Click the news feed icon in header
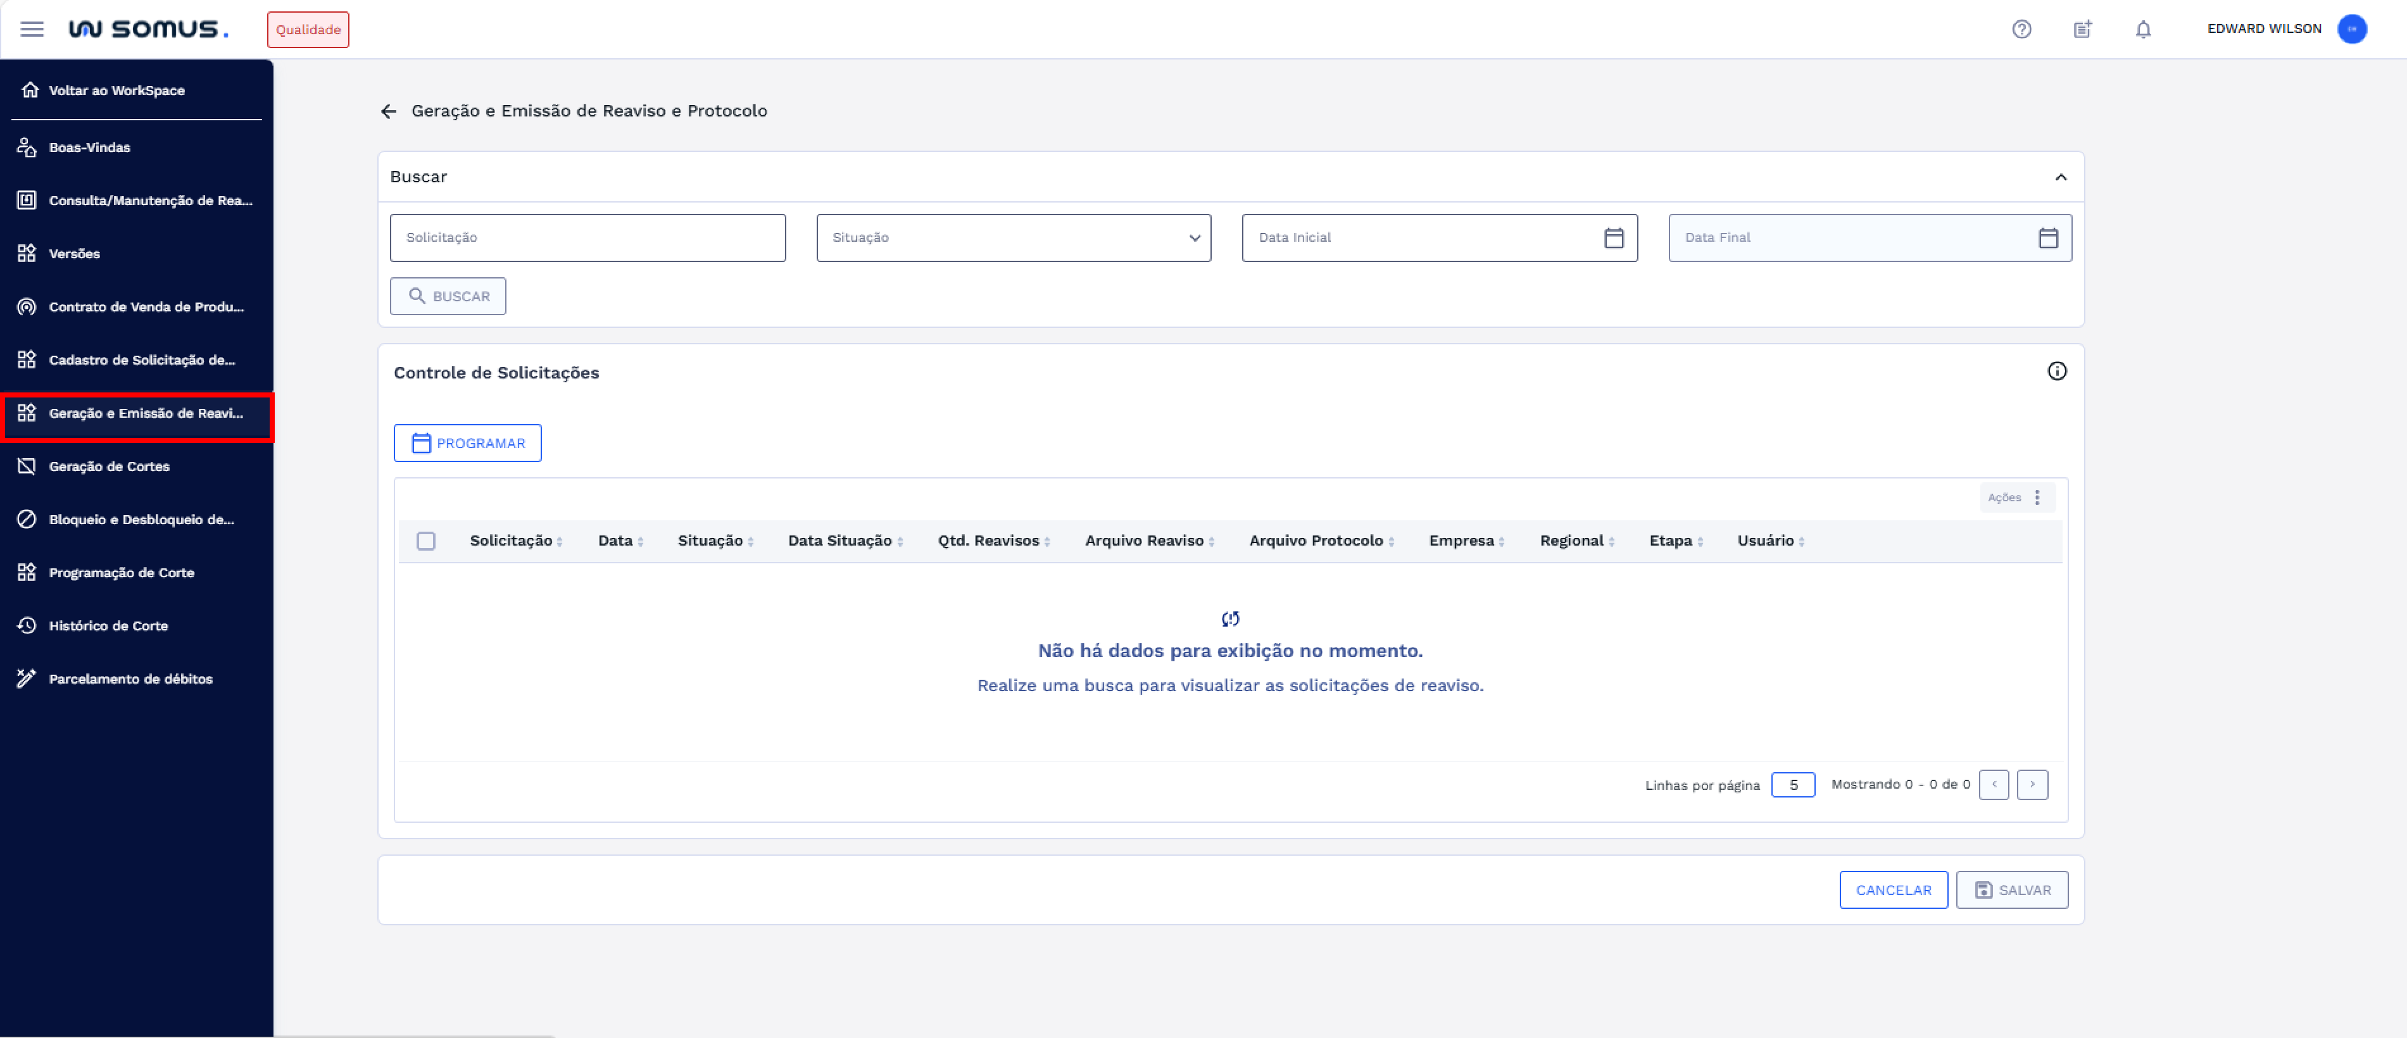The height and width of the screenshot is (1038, 2407). (2082, 29)
